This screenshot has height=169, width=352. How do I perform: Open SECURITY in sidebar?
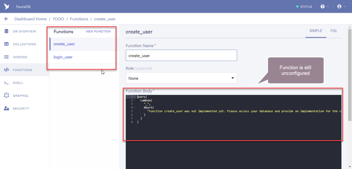[21, 109]
